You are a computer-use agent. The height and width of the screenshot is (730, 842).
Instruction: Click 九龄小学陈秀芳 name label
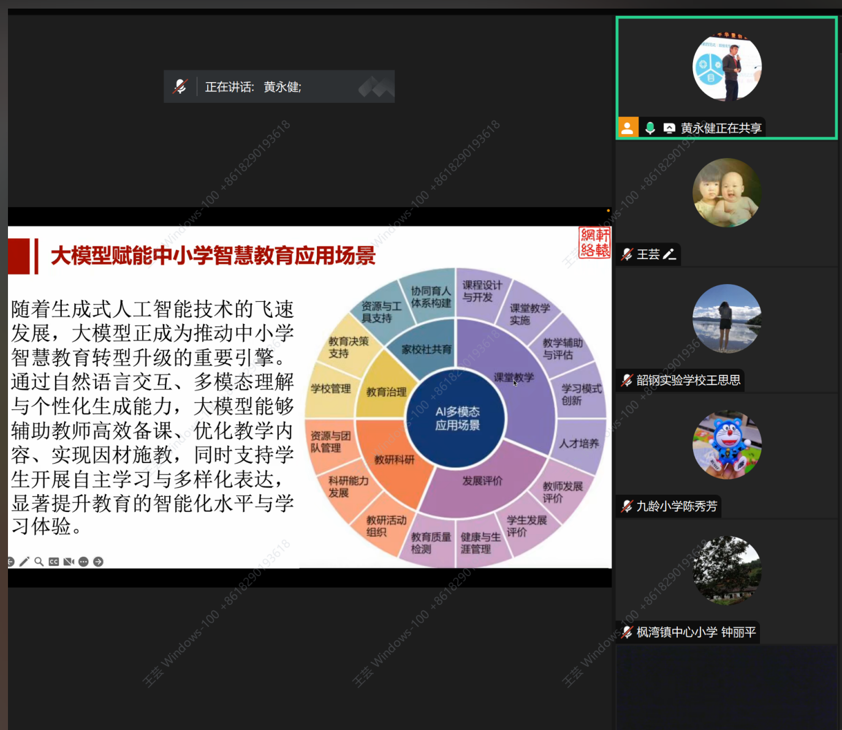pos(676,506)
